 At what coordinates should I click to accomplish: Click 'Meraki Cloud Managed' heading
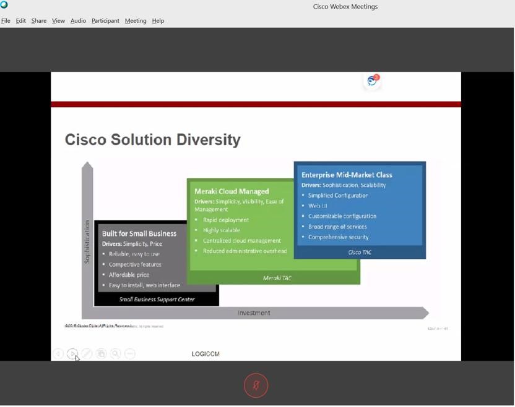pos(232,191)
